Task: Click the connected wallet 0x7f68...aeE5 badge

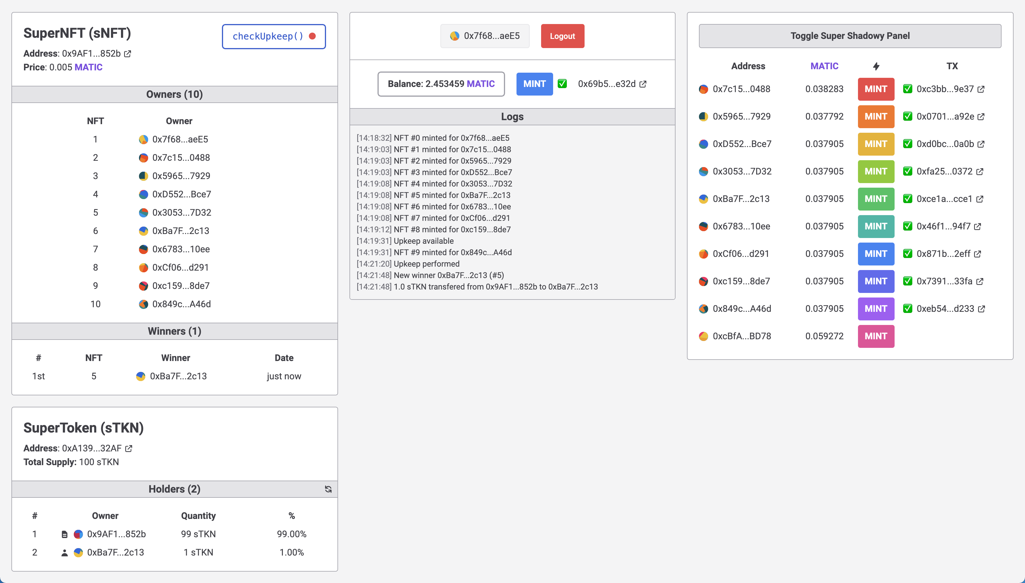Action: (x=485, y=36)
